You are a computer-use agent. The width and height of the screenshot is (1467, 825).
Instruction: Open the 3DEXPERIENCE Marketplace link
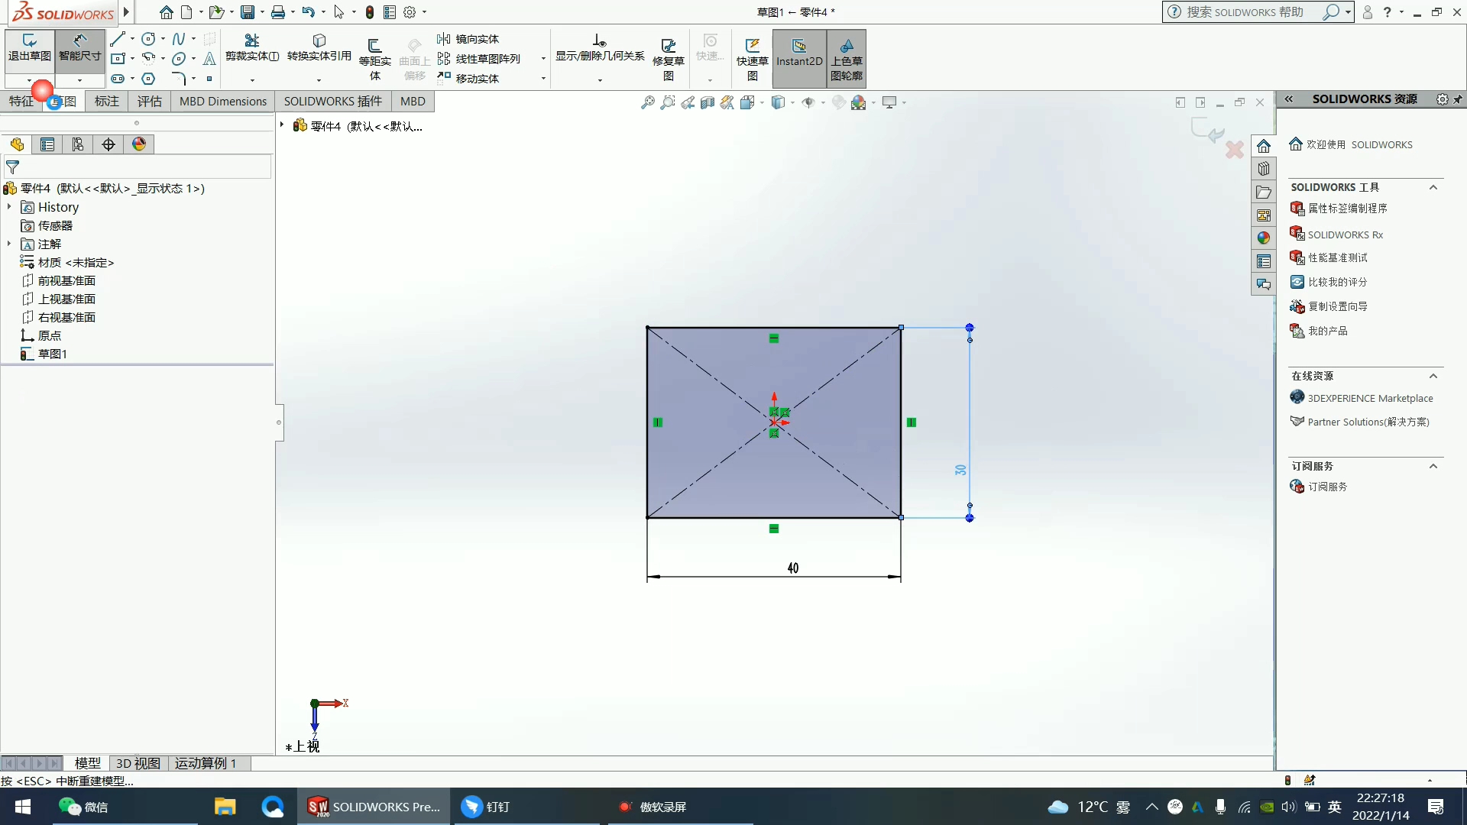coord(1369,398)
